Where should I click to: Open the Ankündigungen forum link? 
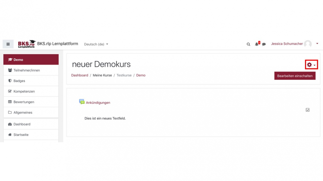tap(98, 102)
